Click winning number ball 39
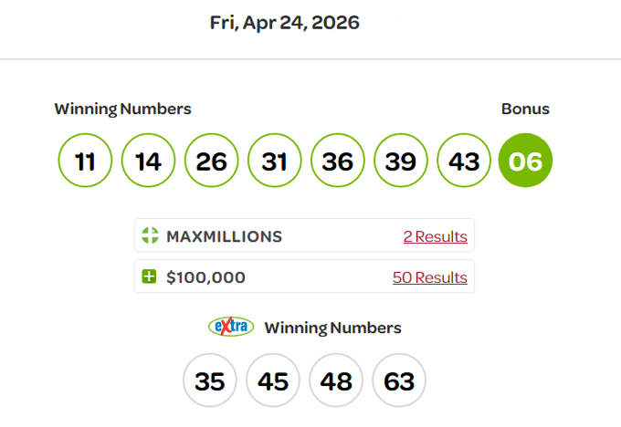This screenshot has height=427, width=621. click(x=400, y=161)
